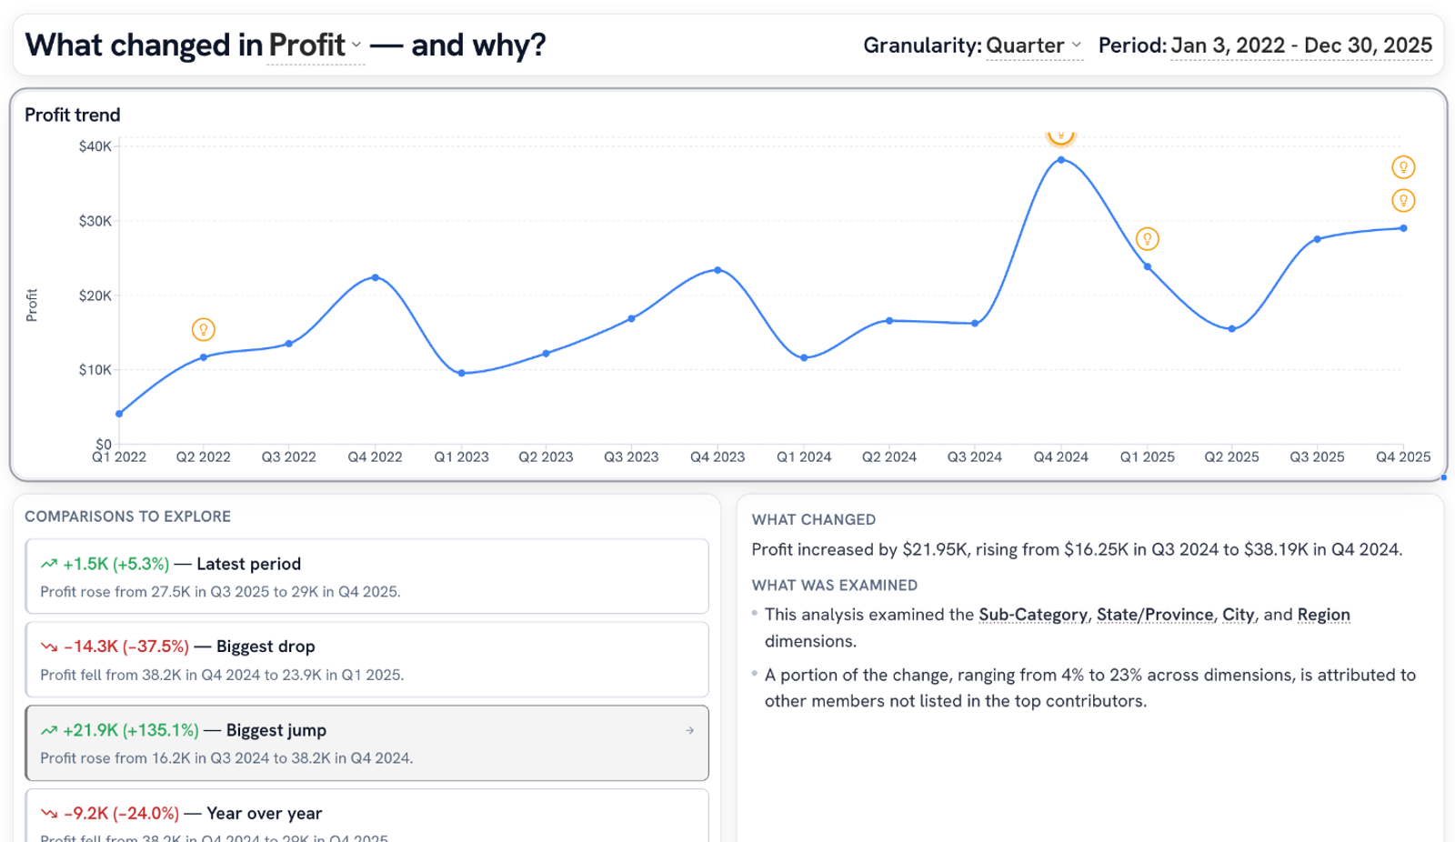Click the Q4 2022 data point on chart

pos(376,277)
